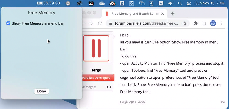Open the Chrome profile avatar menu

213,23
